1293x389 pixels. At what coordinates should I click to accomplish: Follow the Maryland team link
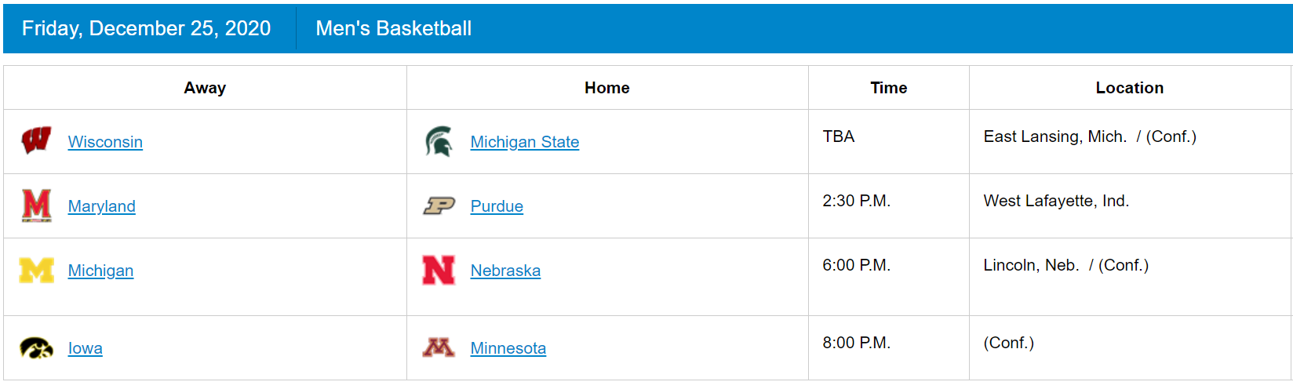pyautogui.click(x=101, y=206)
